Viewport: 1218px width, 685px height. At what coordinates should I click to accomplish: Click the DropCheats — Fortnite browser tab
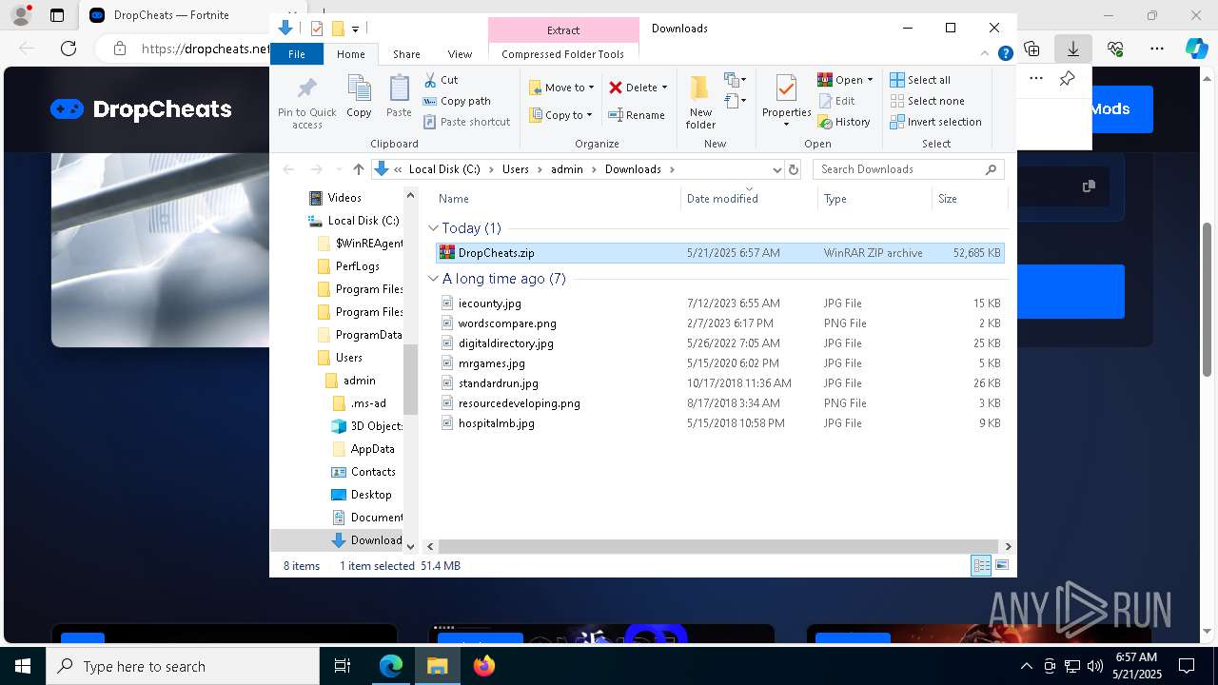tap(171, 15)
